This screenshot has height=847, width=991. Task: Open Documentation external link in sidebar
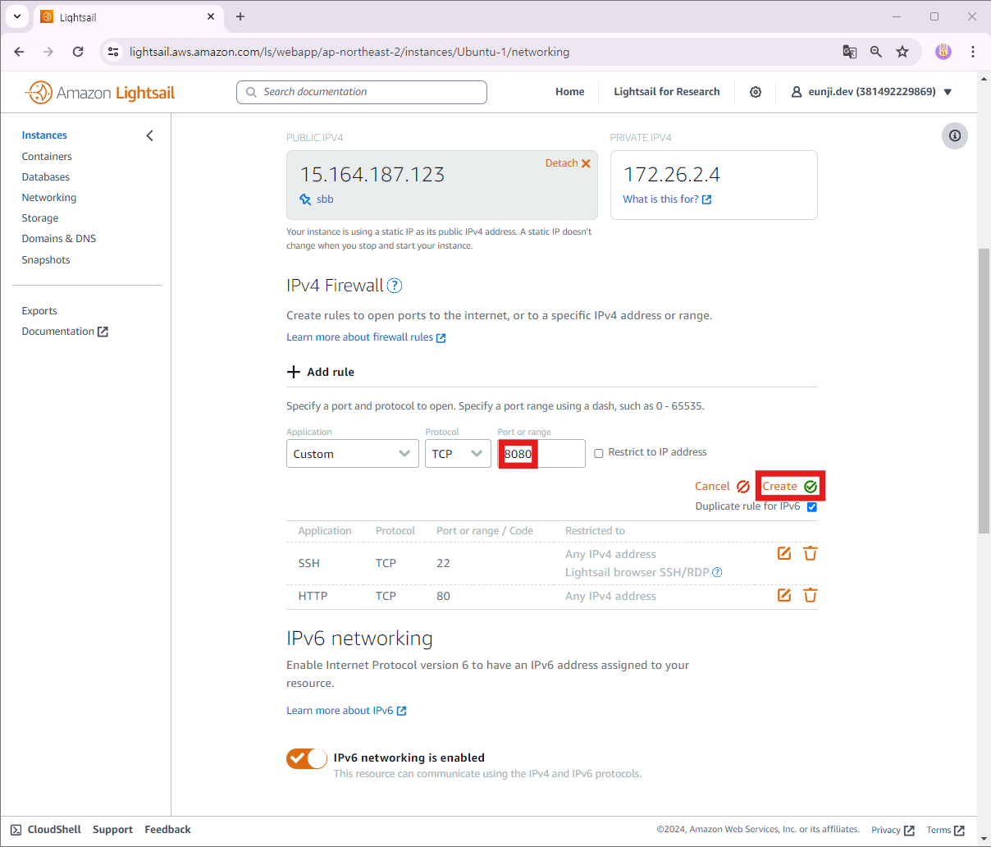click(65, 332)
